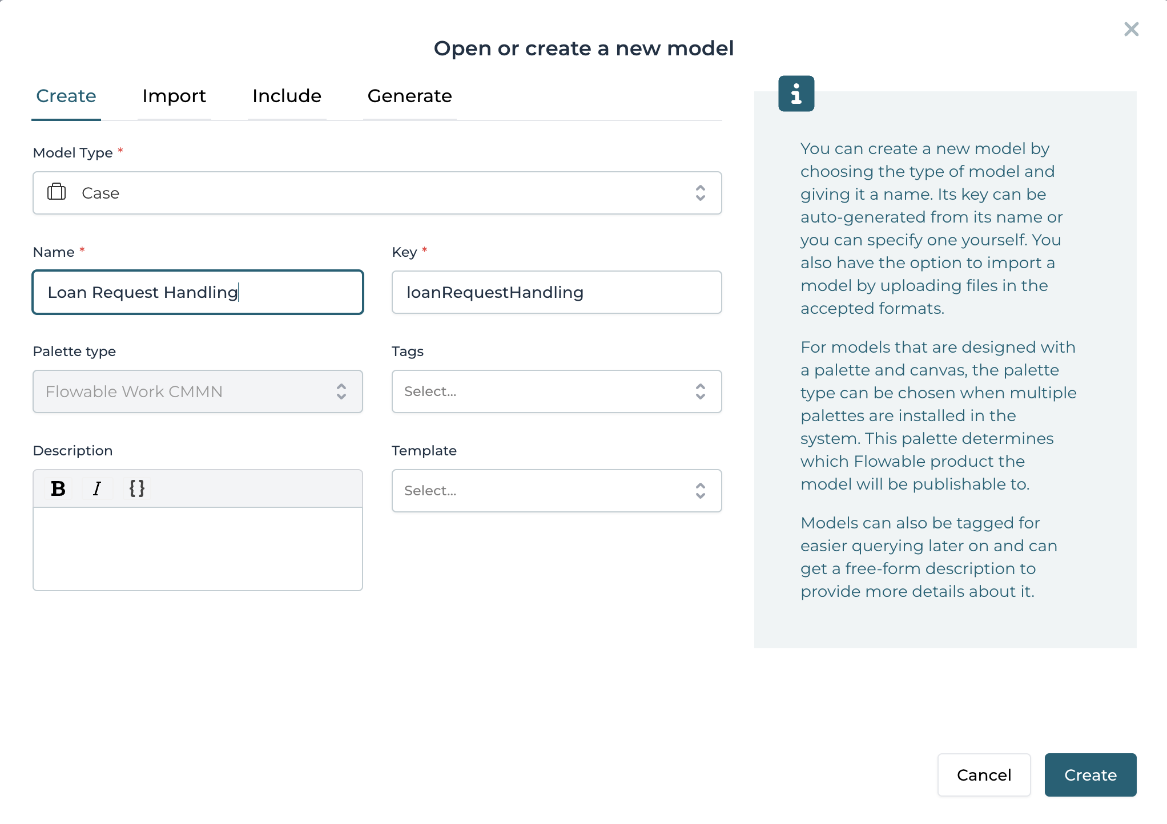Cancel the model creation dialog
Viewport: 1167px width, 824px height.
pos(983,775)
